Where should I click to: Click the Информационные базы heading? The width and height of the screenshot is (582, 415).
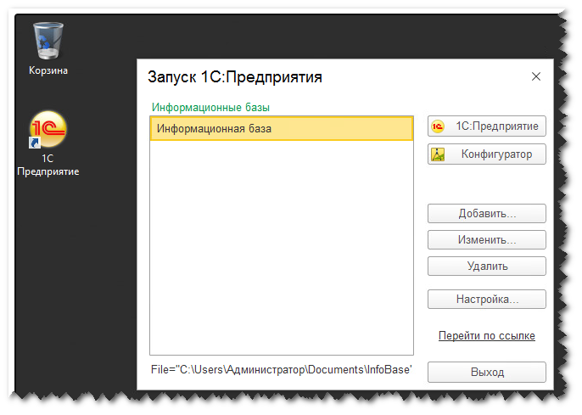click(x=210, y=108)
